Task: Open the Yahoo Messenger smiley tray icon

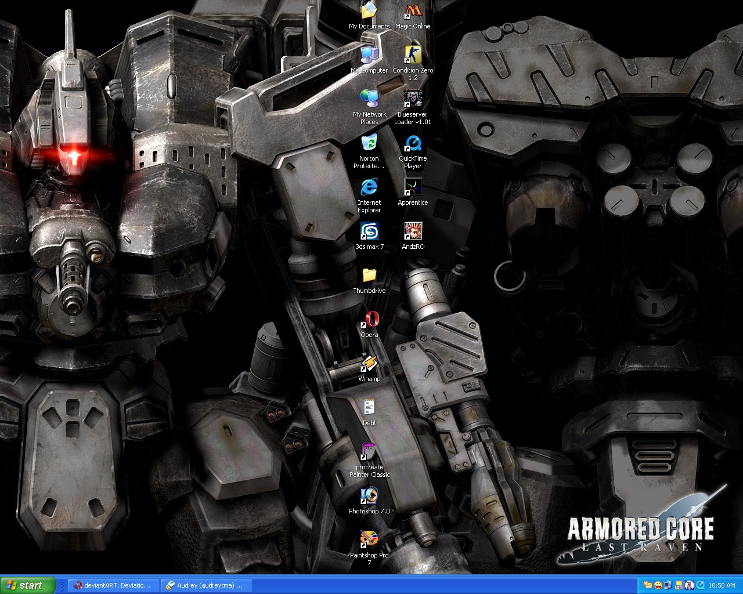Action: click(658, 585)
